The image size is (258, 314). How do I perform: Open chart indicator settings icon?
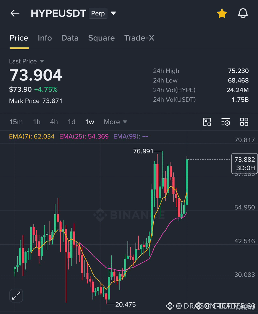point(226,122)
